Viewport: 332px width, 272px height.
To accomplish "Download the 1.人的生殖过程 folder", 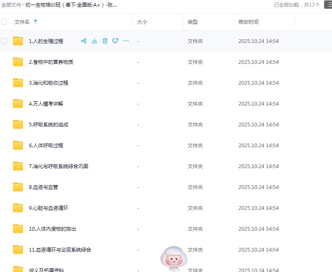I will (x=94, y=41).
